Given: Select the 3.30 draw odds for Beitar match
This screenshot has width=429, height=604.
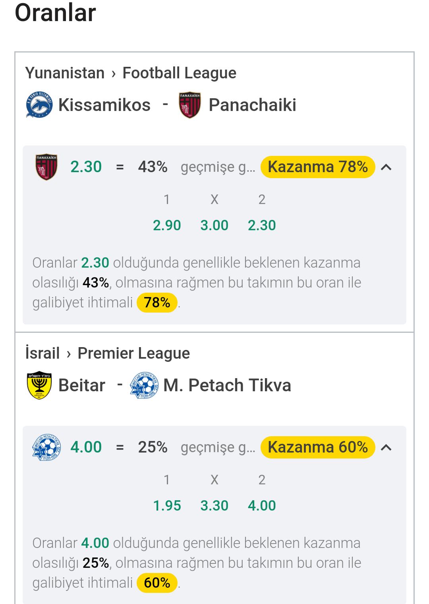Looking at the screenshot, I should [214, 506].
